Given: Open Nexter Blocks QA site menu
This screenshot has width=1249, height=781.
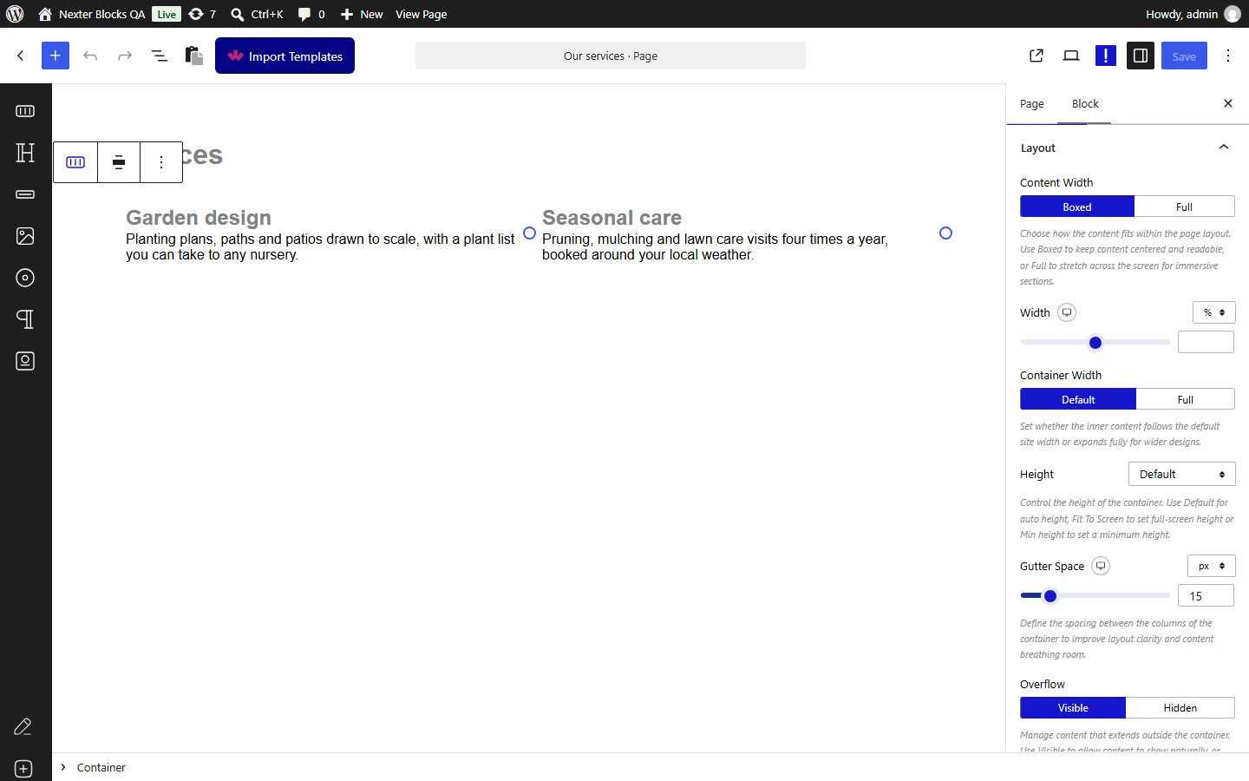Looking at the screenshot, I should (x=92, y=14).
